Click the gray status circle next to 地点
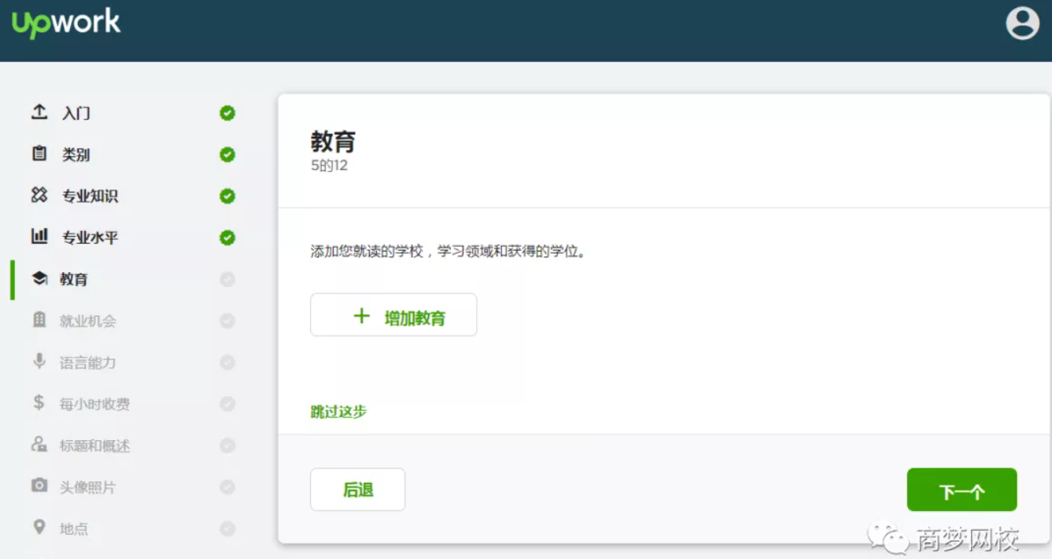 pyautogui.click(x=227, y=528)
